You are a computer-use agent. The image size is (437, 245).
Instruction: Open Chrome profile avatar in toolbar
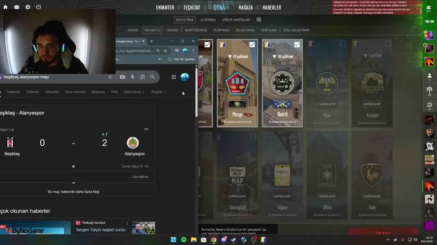[x=185, y=51]
